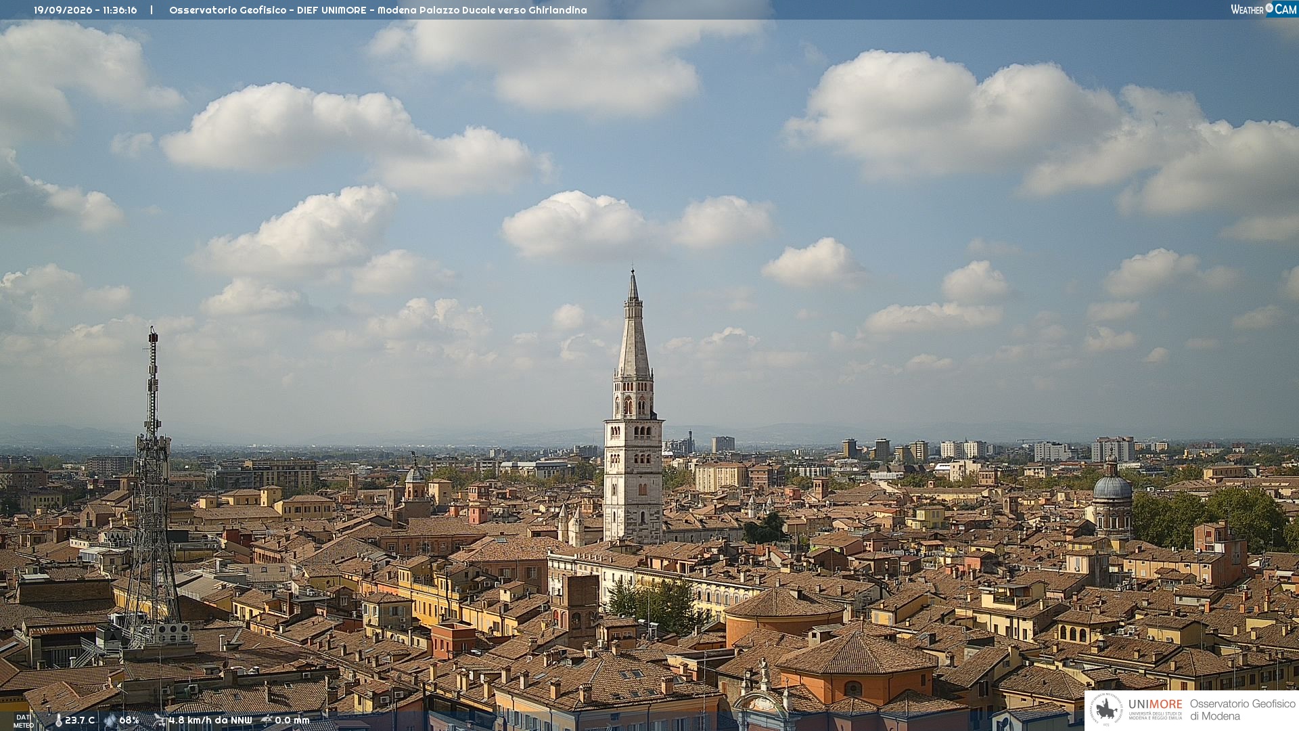Open the DATI METEO label
This screenshot has width=1299, height=731.
click(23, 721)
